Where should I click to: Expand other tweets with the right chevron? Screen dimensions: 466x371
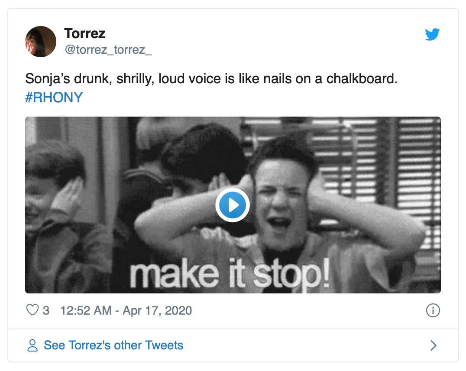point(433,345)
